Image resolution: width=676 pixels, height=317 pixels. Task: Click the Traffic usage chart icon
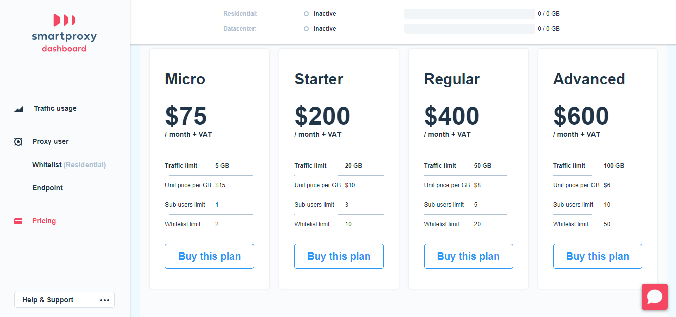(x=18, y=108)
